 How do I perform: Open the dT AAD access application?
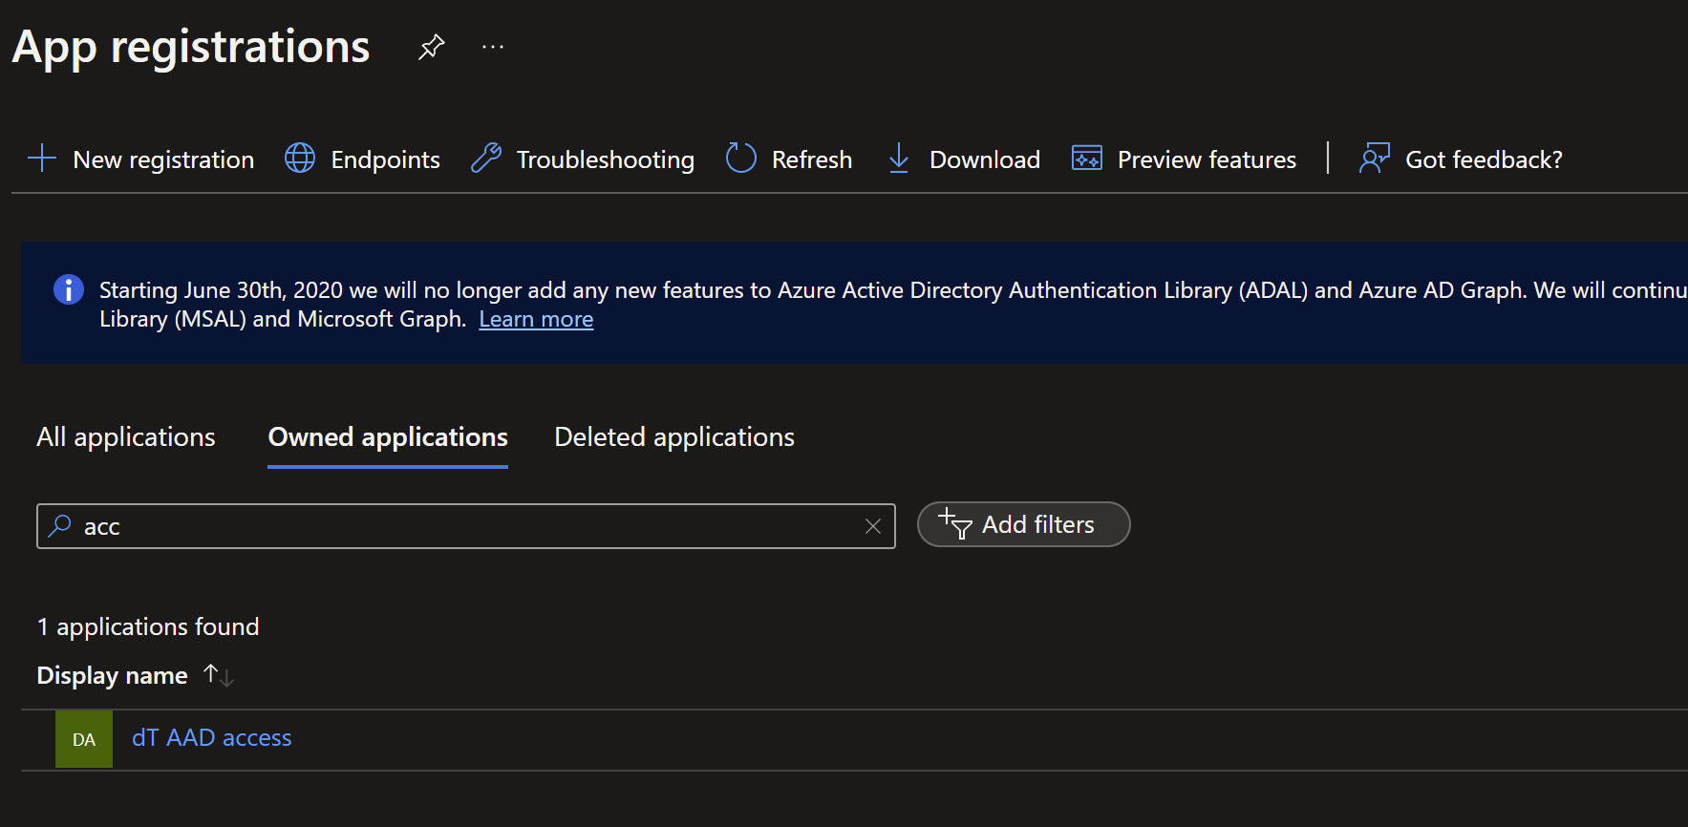point(212,738)
